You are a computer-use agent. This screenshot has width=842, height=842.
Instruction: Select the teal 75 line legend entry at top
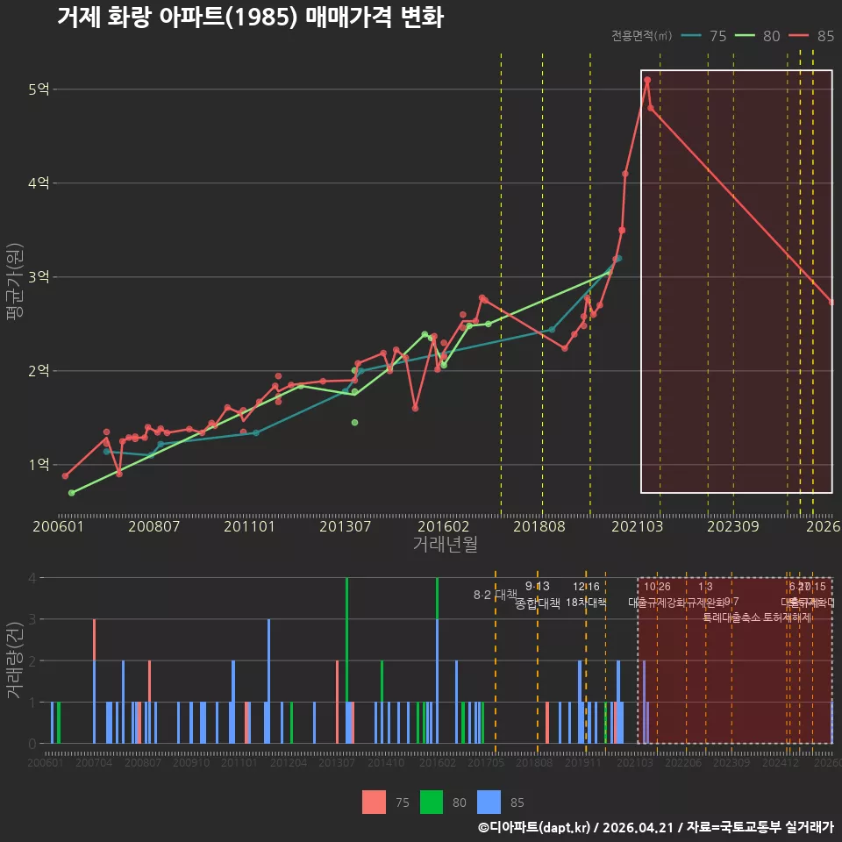[x=703, y=36]
